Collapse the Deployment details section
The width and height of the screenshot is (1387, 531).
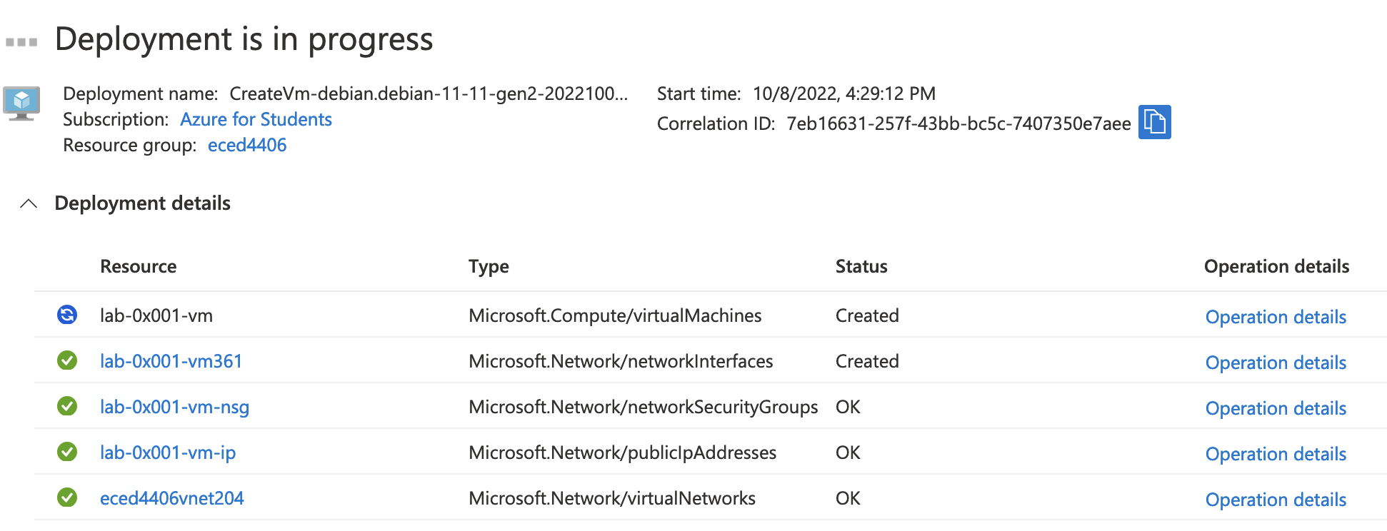(x=29, y=204)
